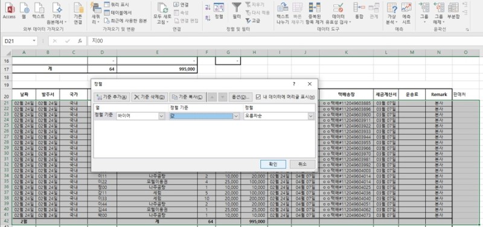Image resolution: width=483 pixels, height=227 pixels.
Task: Click 모두 새로 고침 refresh all
Action: pyautogui.click(x=162, y=13)
